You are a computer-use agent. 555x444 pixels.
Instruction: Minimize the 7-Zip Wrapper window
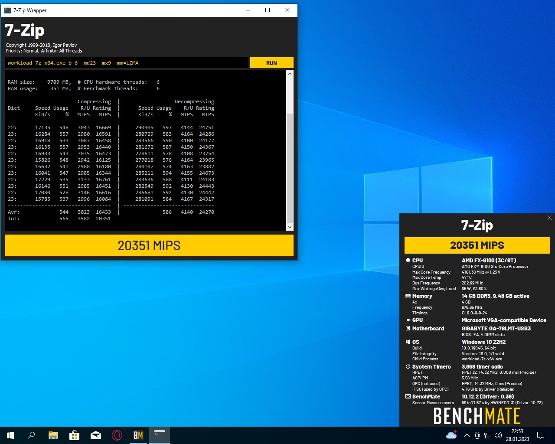[248, 10]
